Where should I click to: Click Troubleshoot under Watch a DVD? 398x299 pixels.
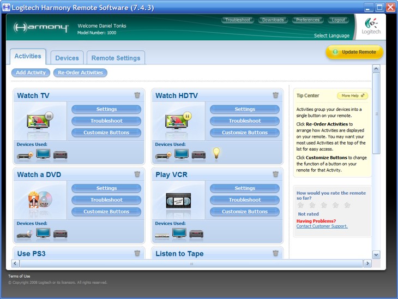click(x=106, y=200)
